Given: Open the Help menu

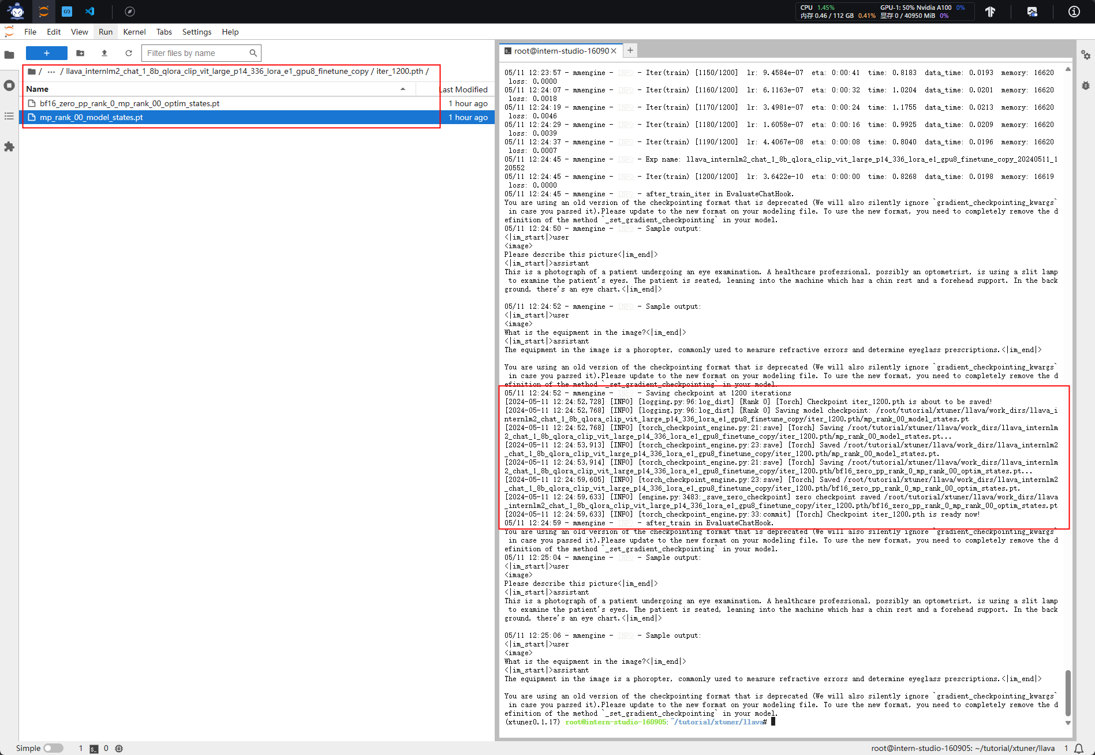Looking at the screenshot, I should click(x=230, y=32).
